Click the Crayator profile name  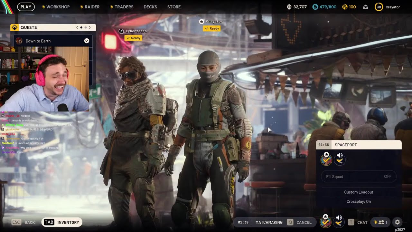[393, 7]
